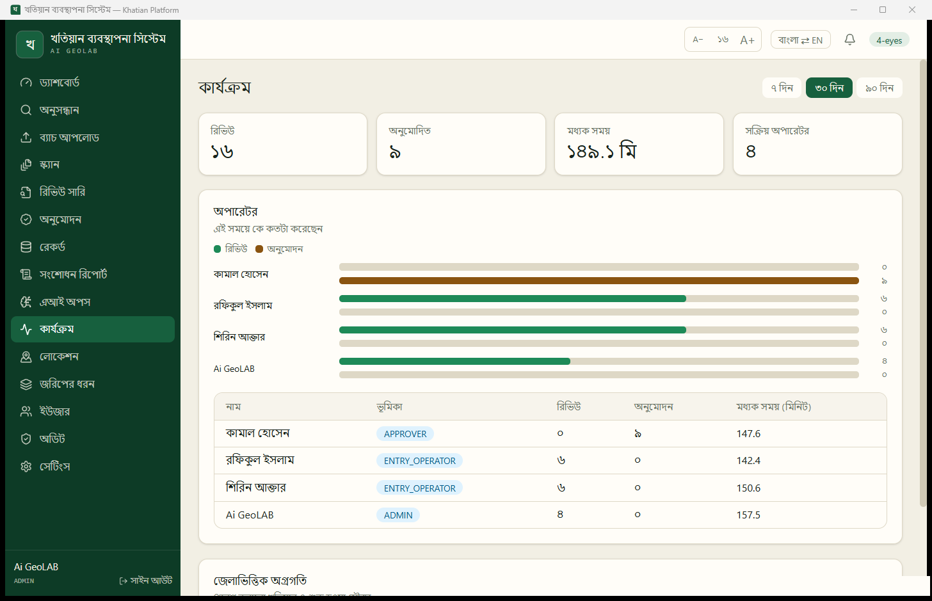
Task: Click the notification bell icon
Action: click(850, 40)
